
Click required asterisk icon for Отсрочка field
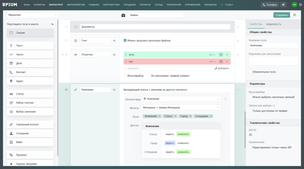(114, 55)
